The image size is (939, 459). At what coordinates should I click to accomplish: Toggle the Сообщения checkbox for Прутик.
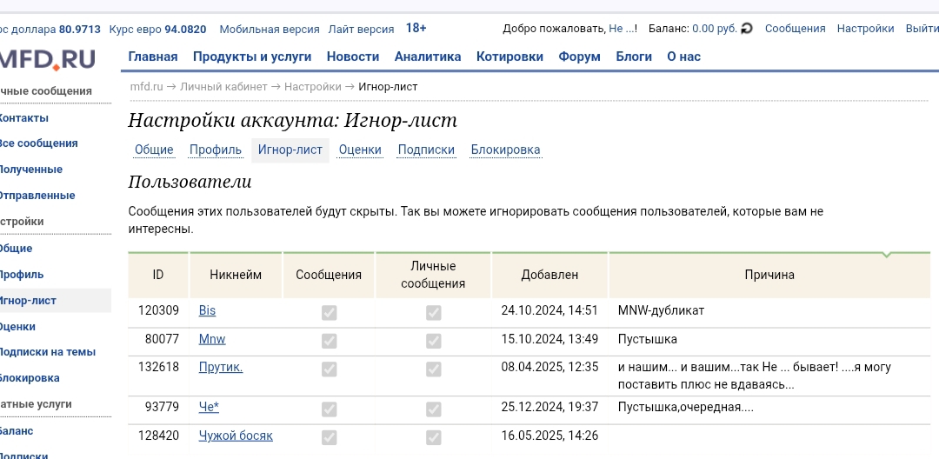click(x=329, y=369)
